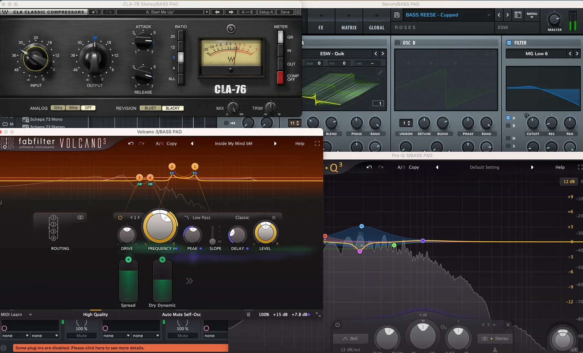Switch CLA-76 COMP OFF meter button
This screenshot has width=583, height=353.
pos(280,77)
